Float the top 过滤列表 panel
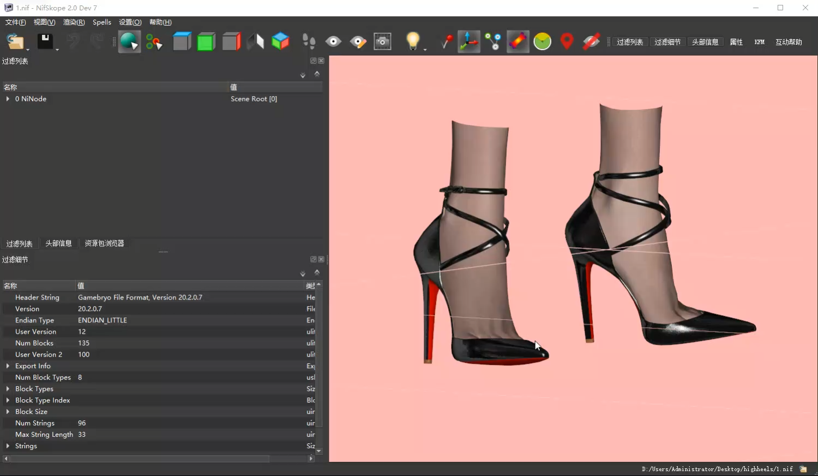This screenshot has width=818, height=476. [x=314, y=60]
